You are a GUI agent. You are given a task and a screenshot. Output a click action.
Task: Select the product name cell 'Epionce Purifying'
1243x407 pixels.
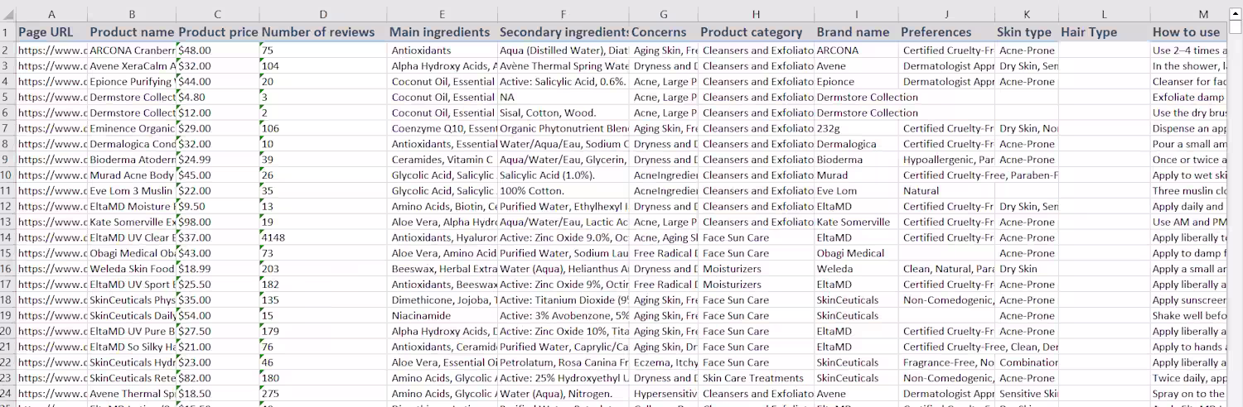132,82
